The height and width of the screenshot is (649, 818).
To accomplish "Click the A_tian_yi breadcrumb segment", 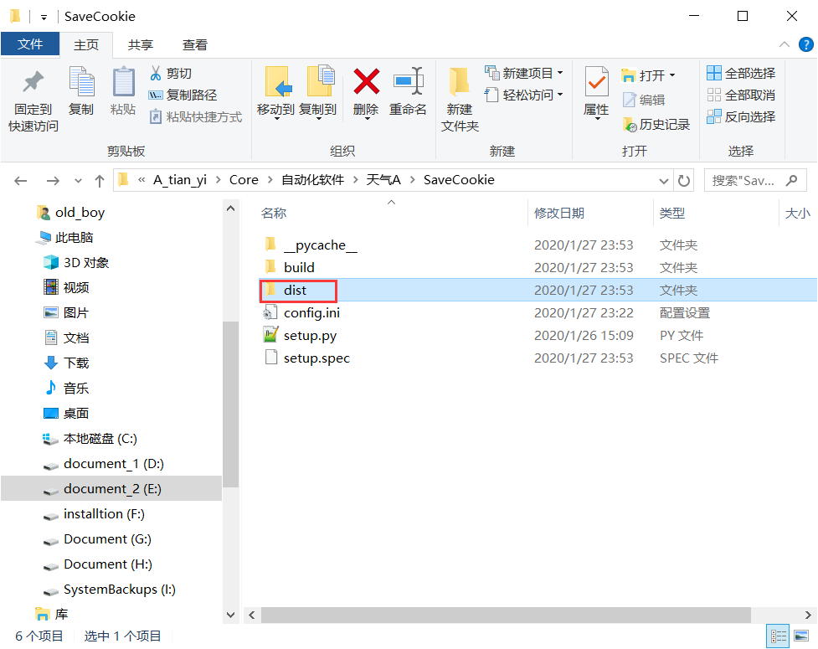I will 180,180.
